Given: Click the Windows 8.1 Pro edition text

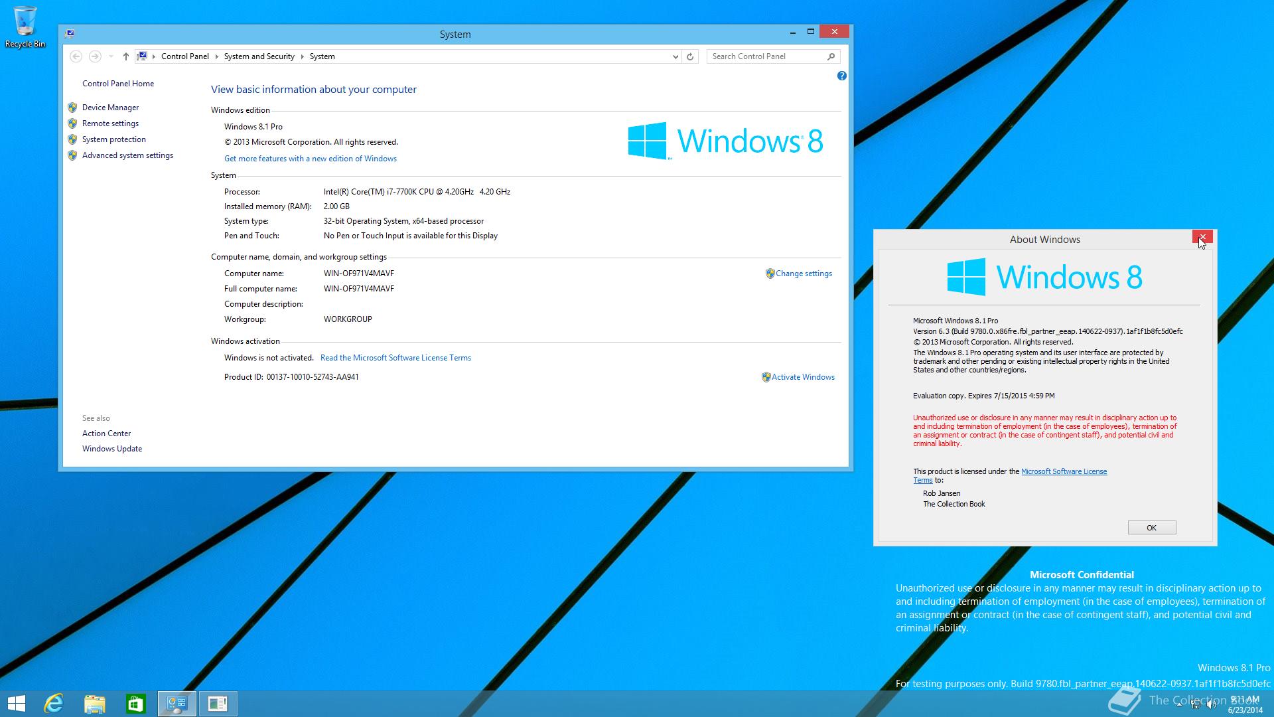Looking at the screenshot, I should 253,127.
